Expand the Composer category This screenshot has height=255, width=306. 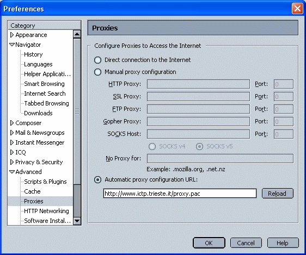click(x=12, y=123)
